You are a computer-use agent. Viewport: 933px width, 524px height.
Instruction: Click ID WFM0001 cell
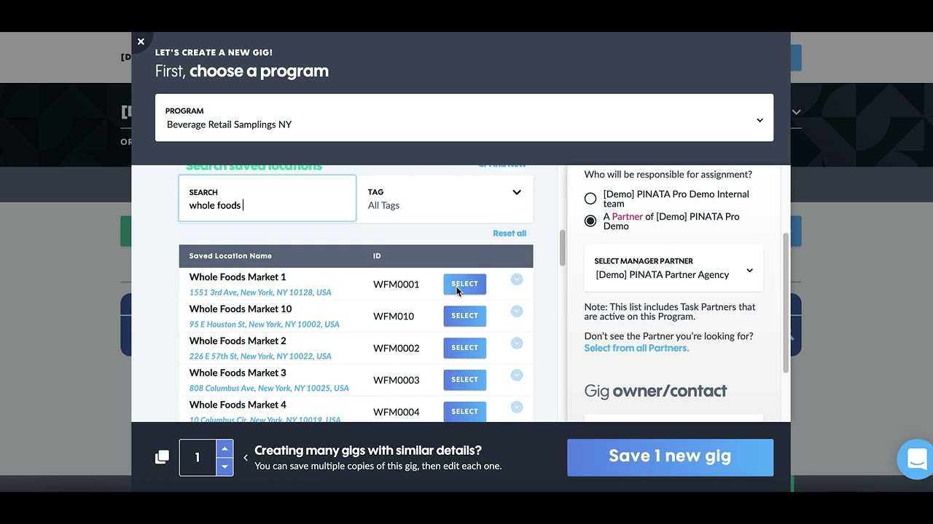[397, 285]
